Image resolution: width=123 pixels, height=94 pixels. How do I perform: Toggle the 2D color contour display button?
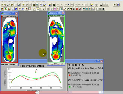[2, 9]
